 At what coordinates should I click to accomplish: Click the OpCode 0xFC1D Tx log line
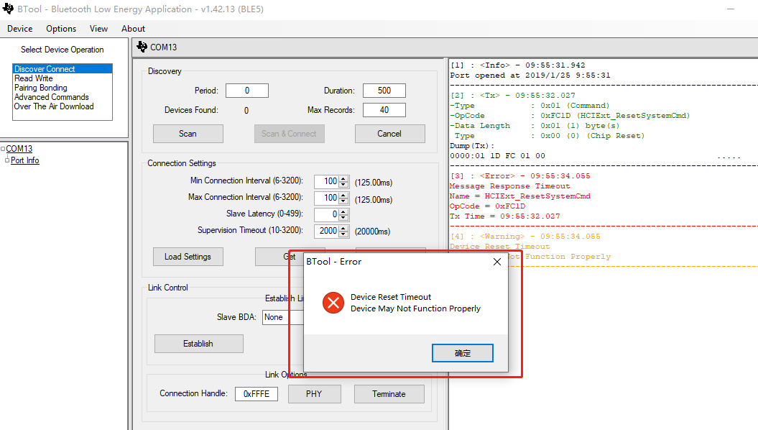pos(570,116)
